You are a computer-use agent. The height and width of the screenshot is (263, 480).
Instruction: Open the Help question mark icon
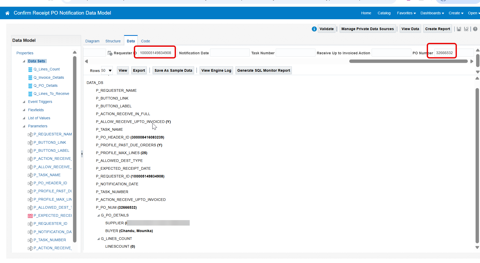[x=475, y=29]
